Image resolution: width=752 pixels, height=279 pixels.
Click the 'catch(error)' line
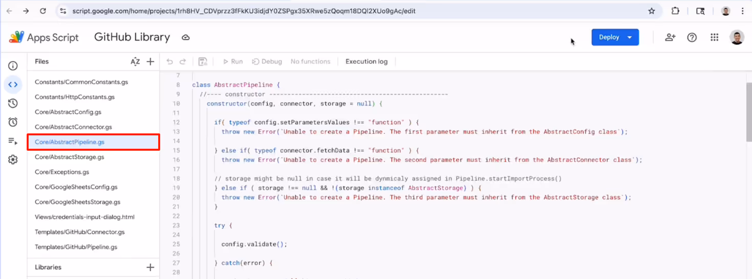(243, 263)
